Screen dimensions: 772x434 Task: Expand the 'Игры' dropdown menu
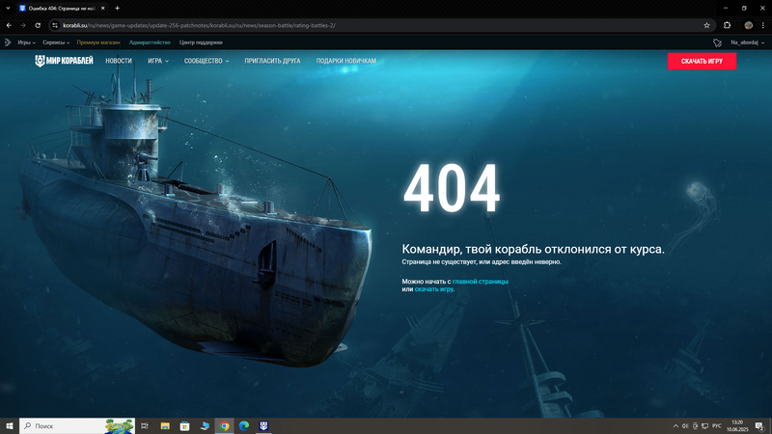(x=27, y=42)
